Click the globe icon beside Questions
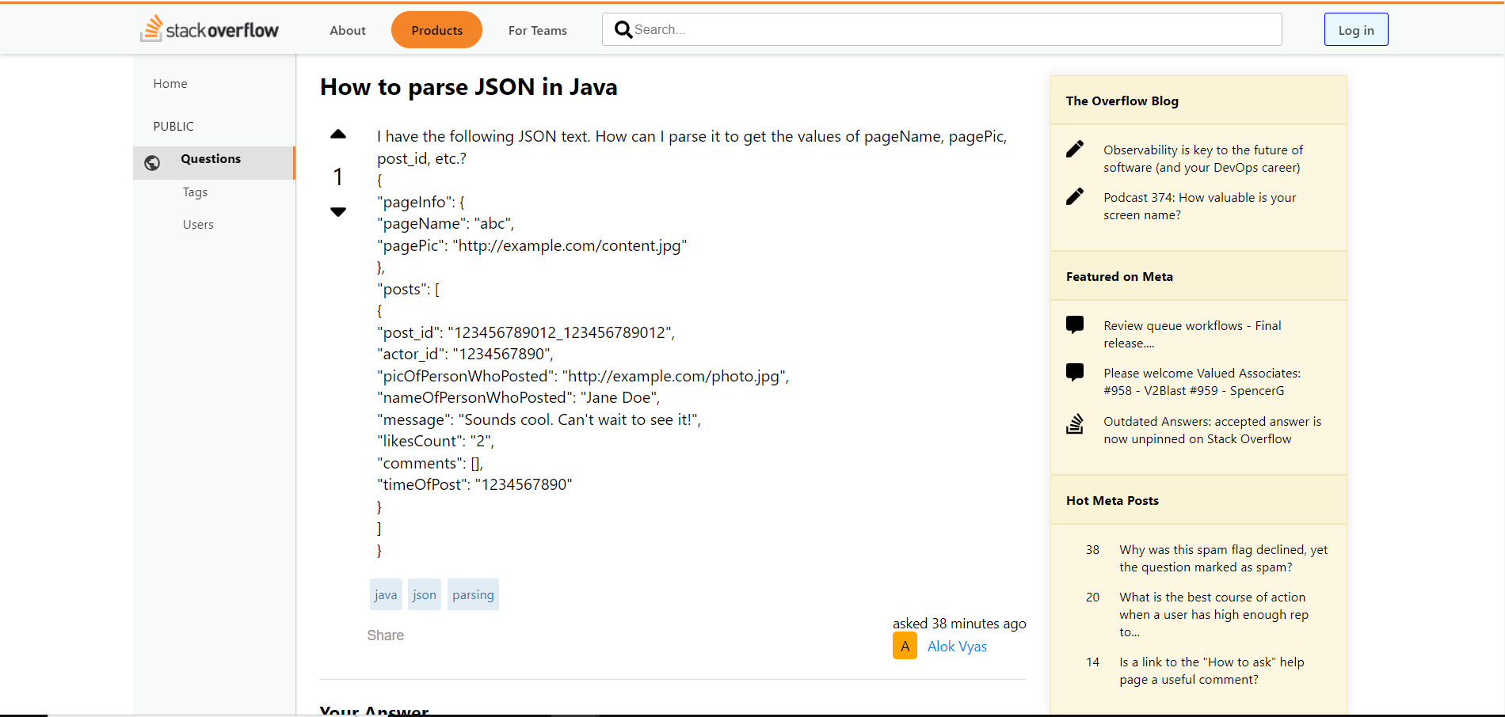1505x717 pixels. [152, 163]
